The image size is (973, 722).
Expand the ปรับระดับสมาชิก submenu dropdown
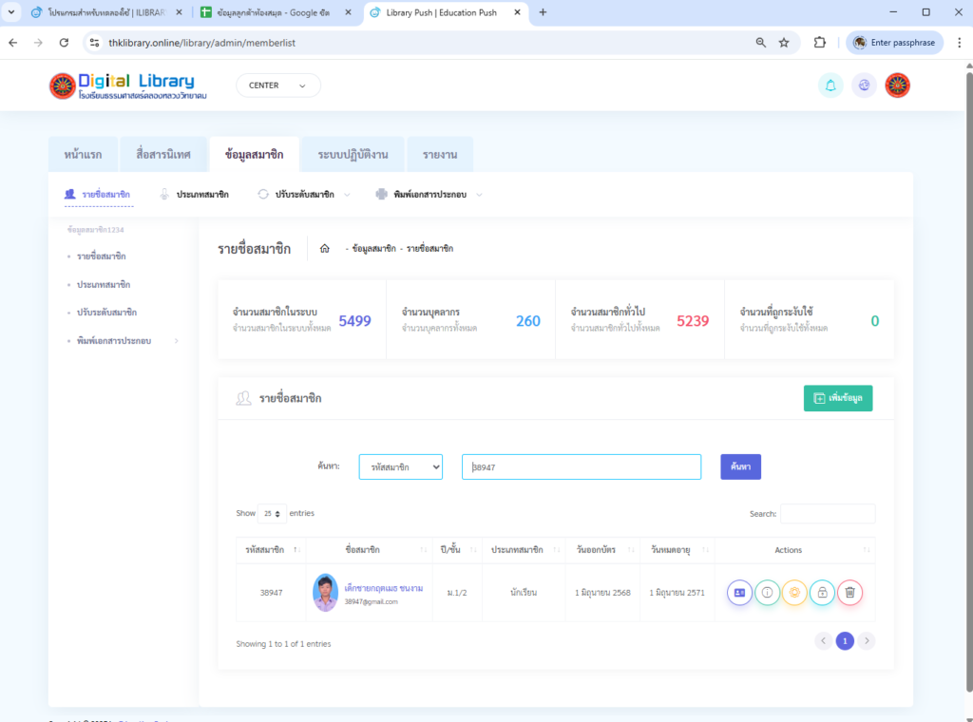(304, 195)
